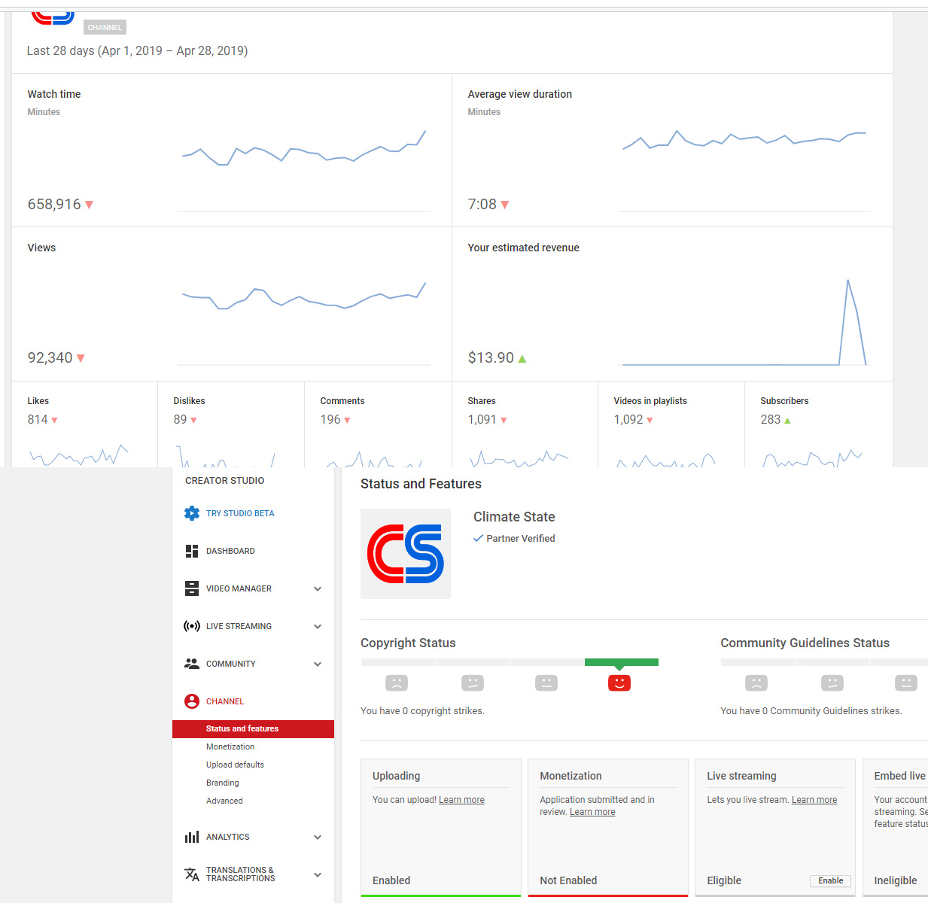
Task: Click Learn more link under Uploading
Action: (x=461, y=800)
